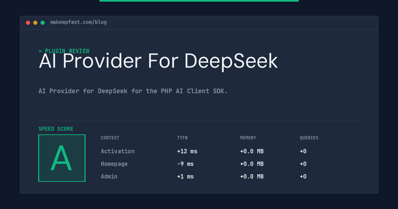Image resolution: width=398 pixels, height=209 pixels.
Task: Click the PHP AI Client SDK description
Action: click(133, 91)
